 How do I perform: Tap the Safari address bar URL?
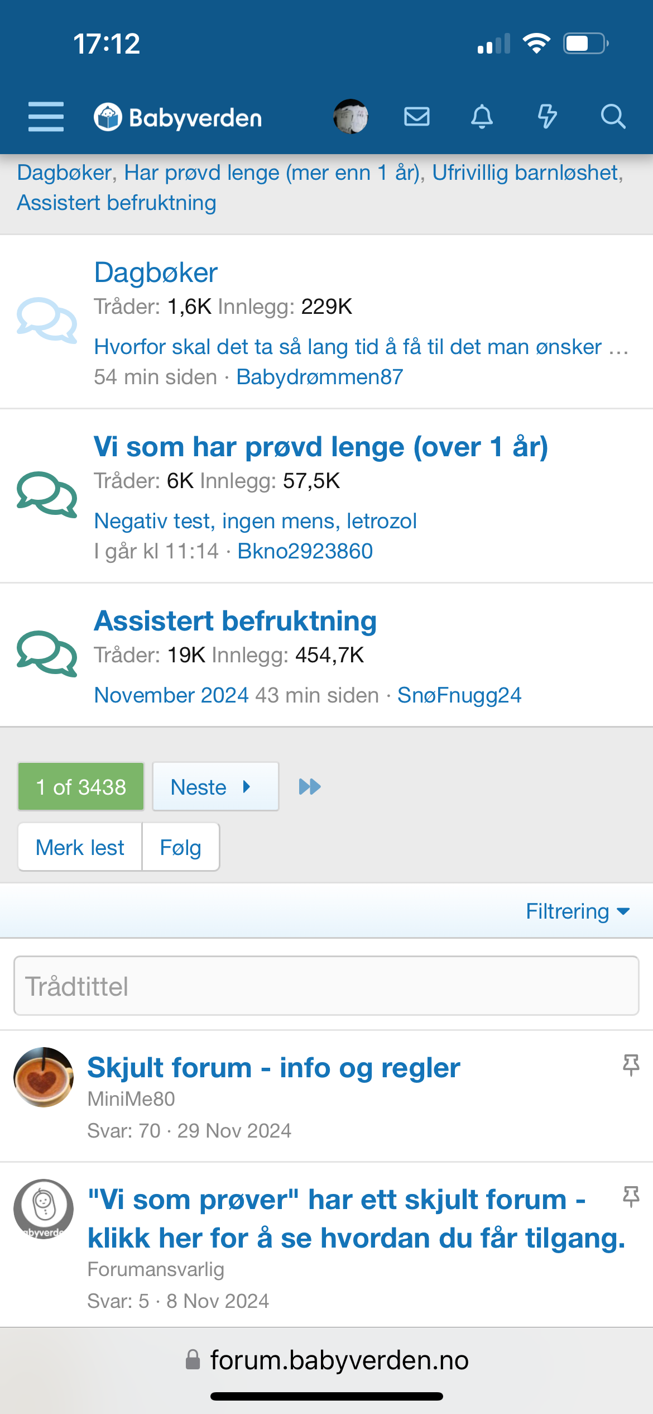pos(339,1360)
